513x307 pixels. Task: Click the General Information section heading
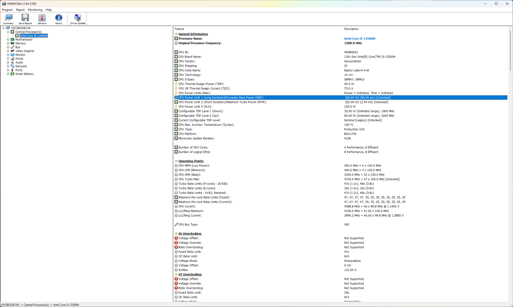click(x=193, y=34)
